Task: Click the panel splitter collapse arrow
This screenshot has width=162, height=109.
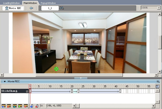Action: tap(81, 78)
